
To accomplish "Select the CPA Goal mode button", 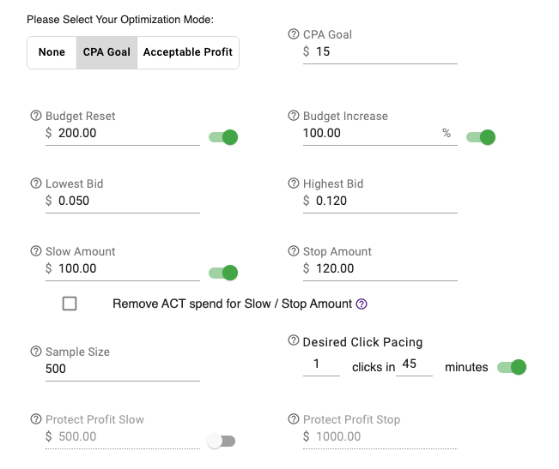I will (x=106, y=52).
